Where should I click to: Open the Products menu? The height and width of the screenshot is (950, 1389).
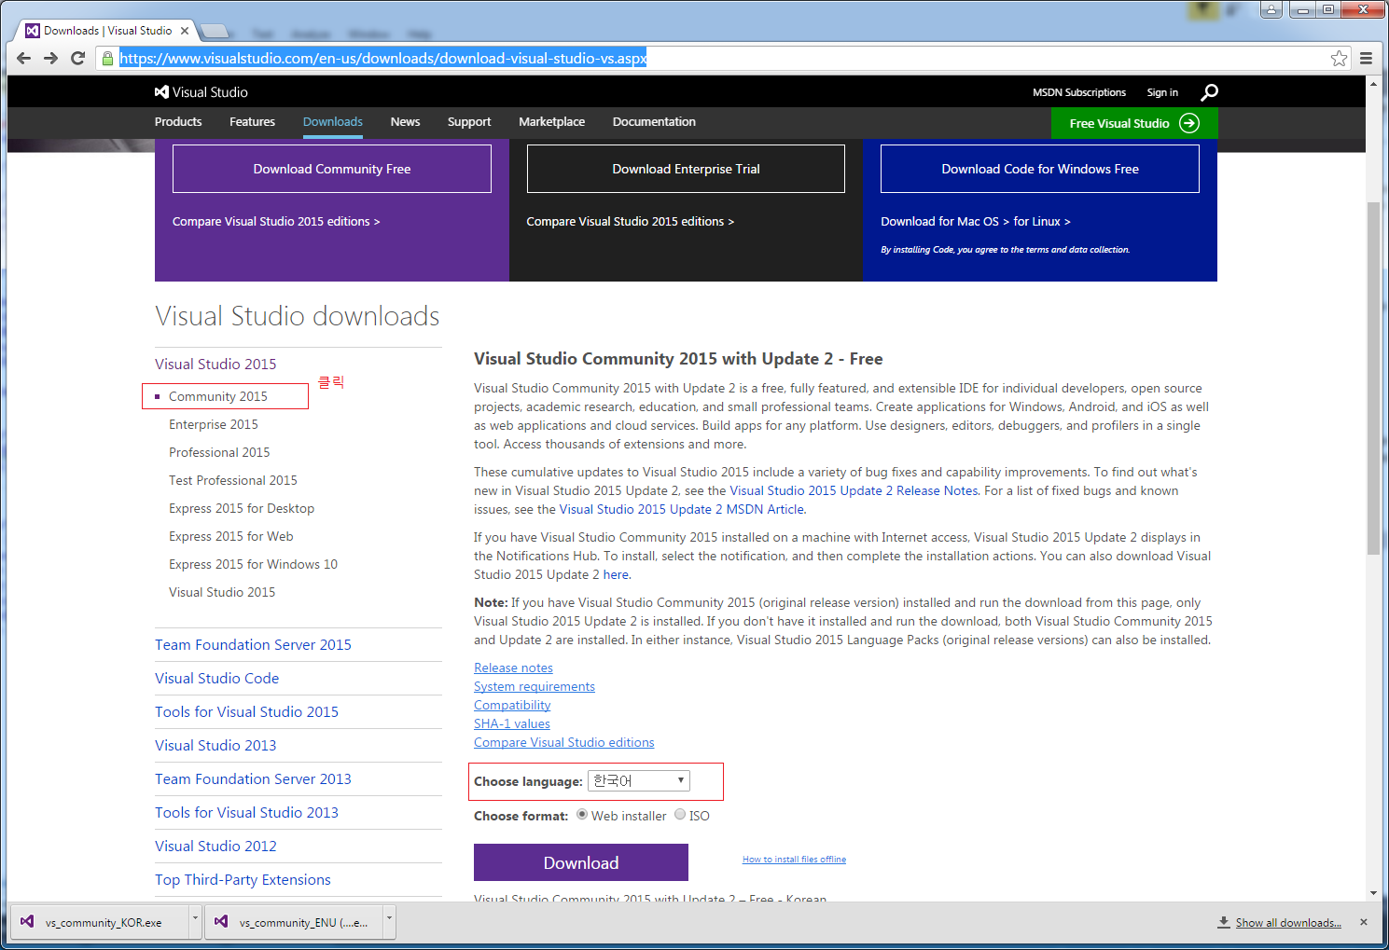pos(178,122)
